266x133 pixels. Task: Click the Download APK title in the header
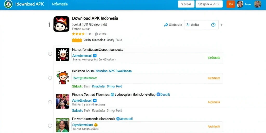(x=30, y=4)
